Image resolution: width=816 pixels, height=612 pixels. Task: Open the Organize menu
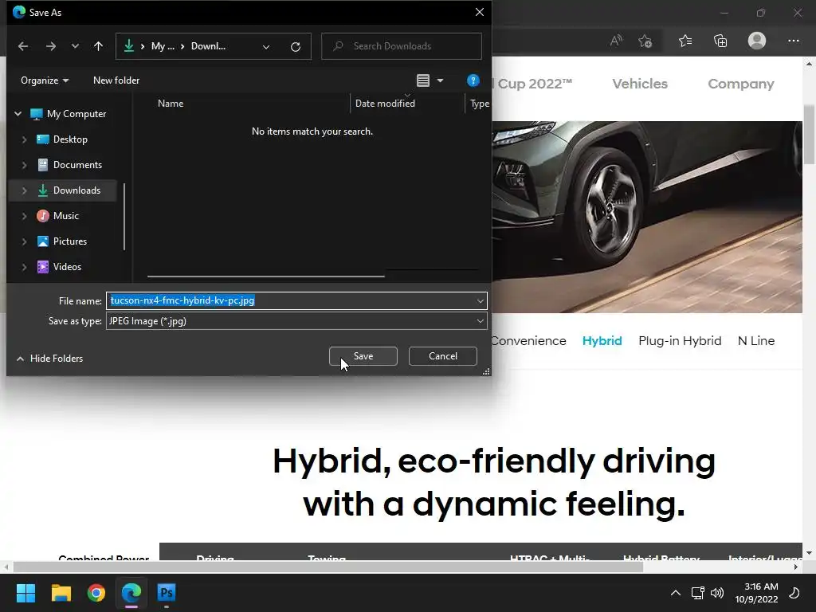(x=45, y=80)
